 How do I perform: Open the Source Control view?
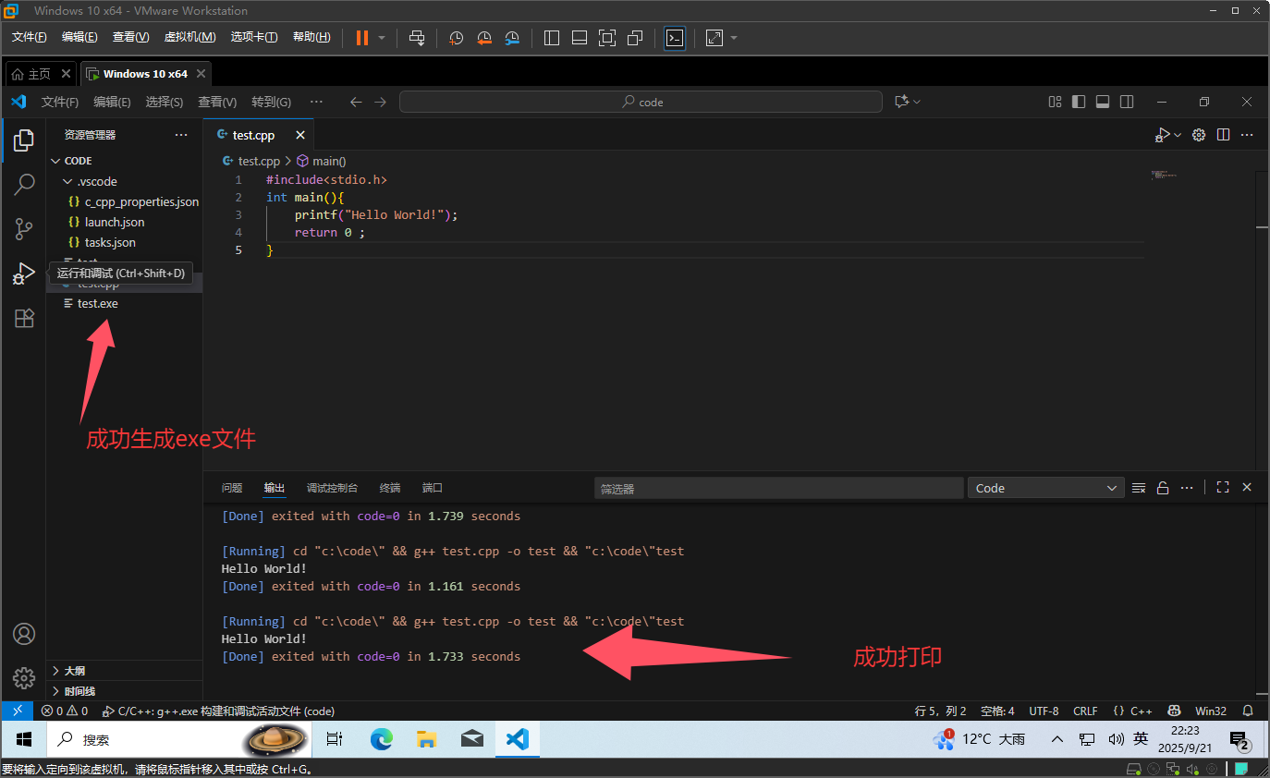click(x=24, y=229)
